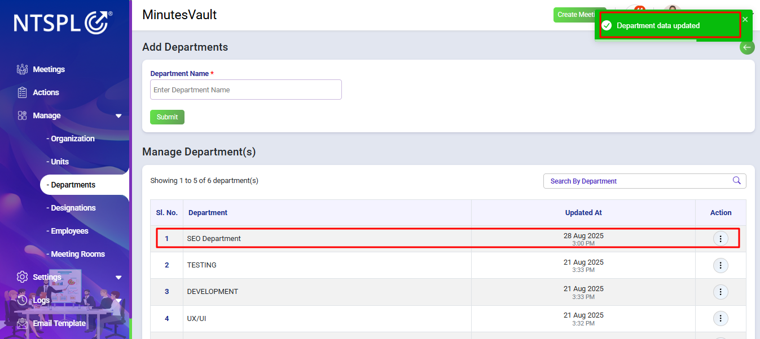Open action menu for TESTING row
The image size is (760, 339).
[x=721, y=265]
